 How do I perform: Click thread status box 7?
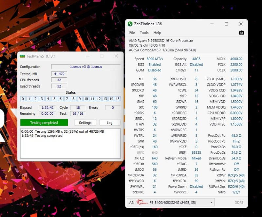[67, 99]
